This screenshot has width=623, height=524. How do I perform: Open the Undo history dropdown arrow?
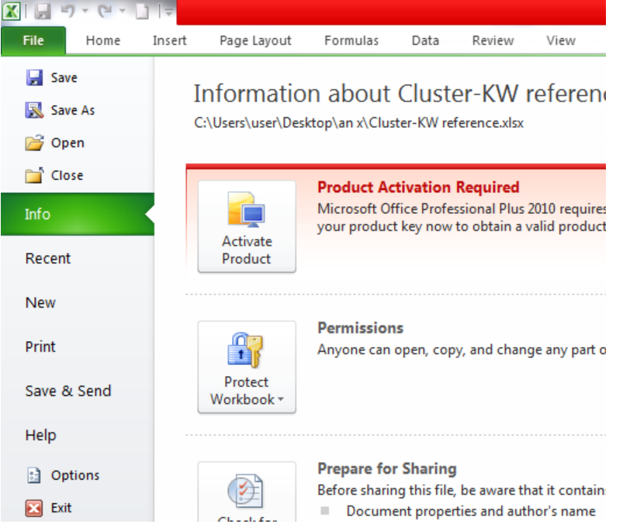click(85, 11)
